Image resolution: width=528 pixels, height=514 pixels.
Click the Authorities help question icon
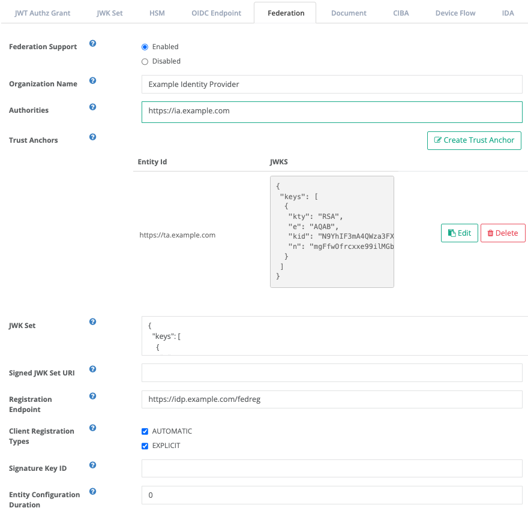click(92, 107)
